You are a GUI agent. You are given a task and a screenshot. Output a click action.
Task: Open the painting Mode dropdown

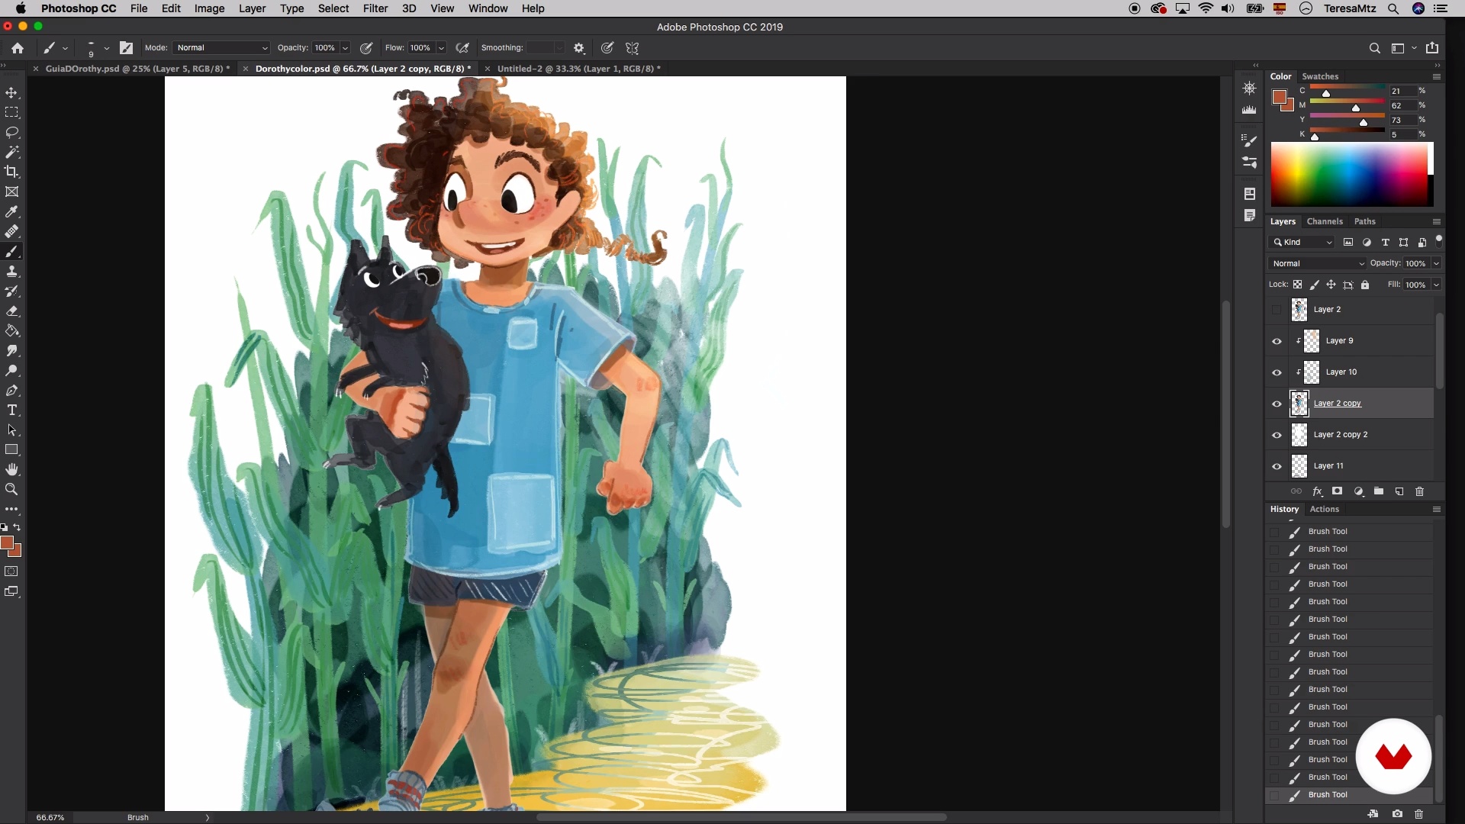coord(221,47)
